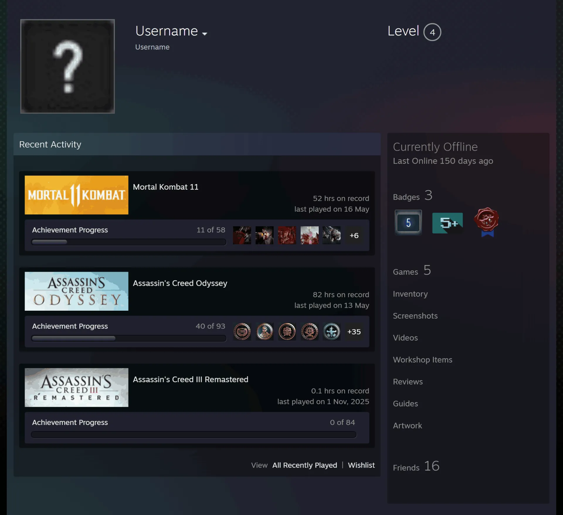View fourth Mortal Kombat 11 achievement icon
The height and width of the screenshot is (515, 563).
tap(309, 235)
